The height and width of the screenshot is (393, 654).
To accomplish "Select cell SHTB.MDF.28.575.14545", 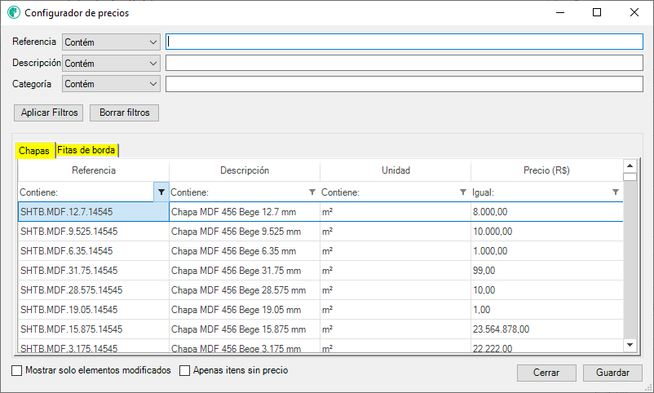I will point(94,290).
